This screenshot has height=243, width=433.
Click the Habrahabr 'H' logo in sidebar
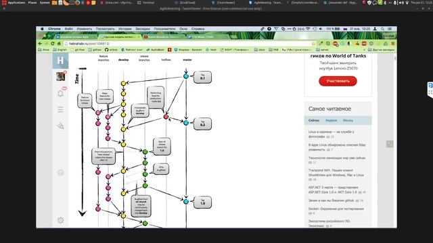(60, 61)
